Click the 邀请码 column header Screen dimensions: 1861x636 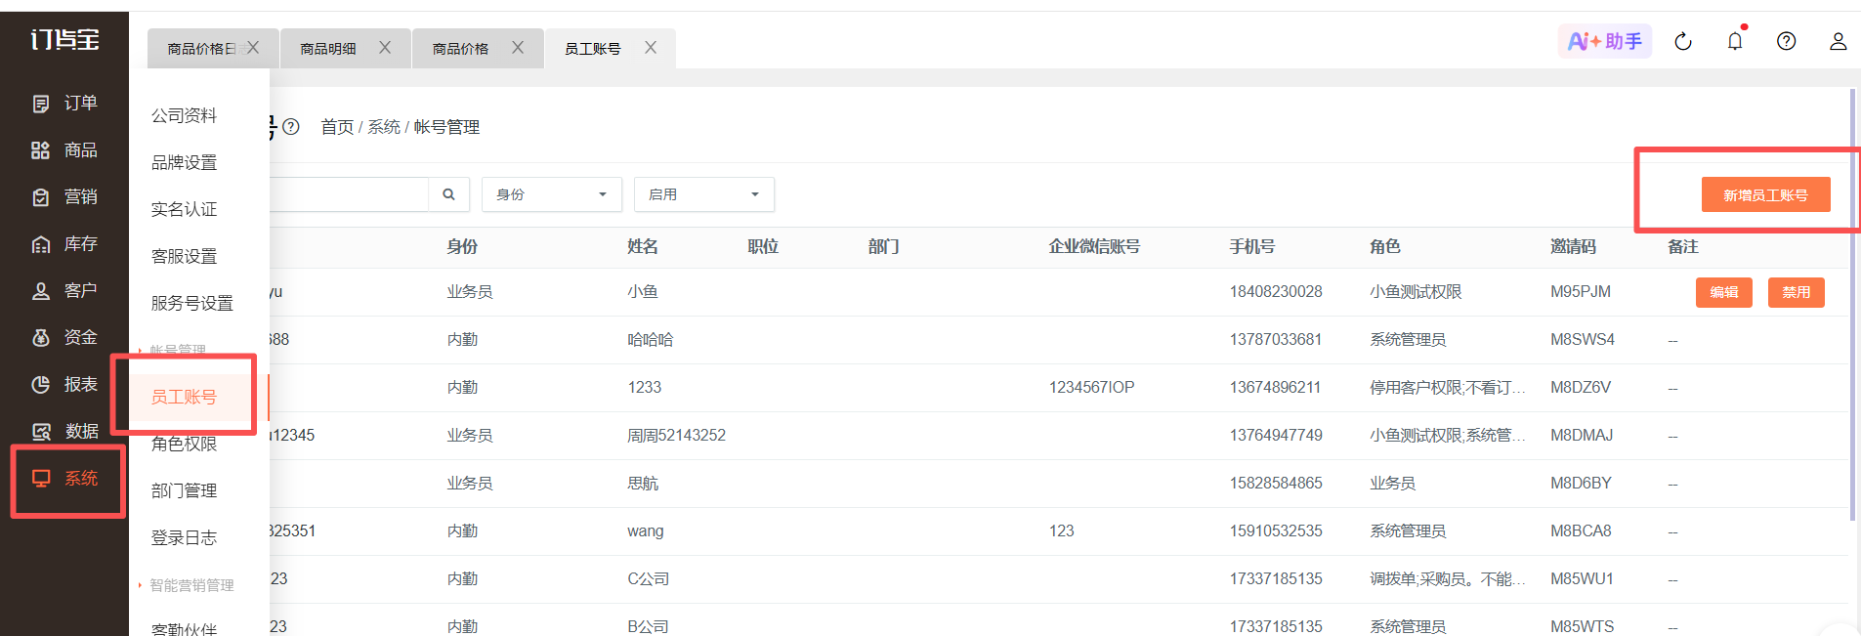(x=1574, y=247)
